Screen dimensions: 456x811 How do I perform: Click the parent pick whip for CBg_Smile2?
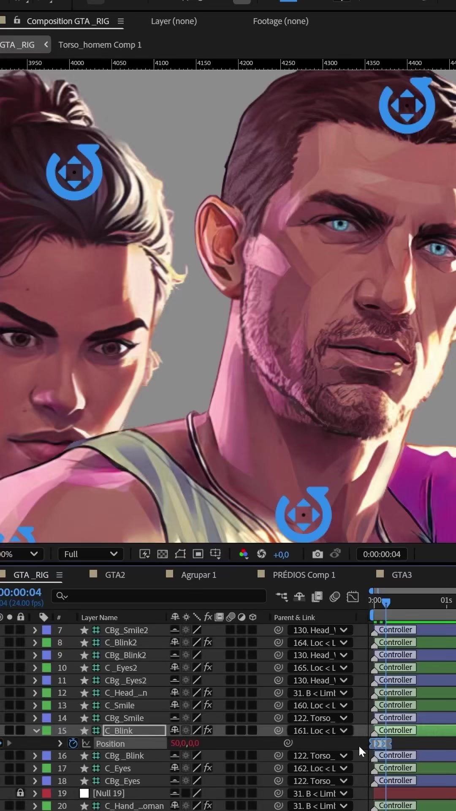tap(278, 630)
